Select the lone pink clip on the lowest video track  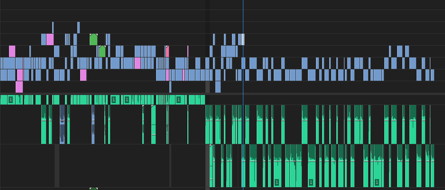pos(19,87)
